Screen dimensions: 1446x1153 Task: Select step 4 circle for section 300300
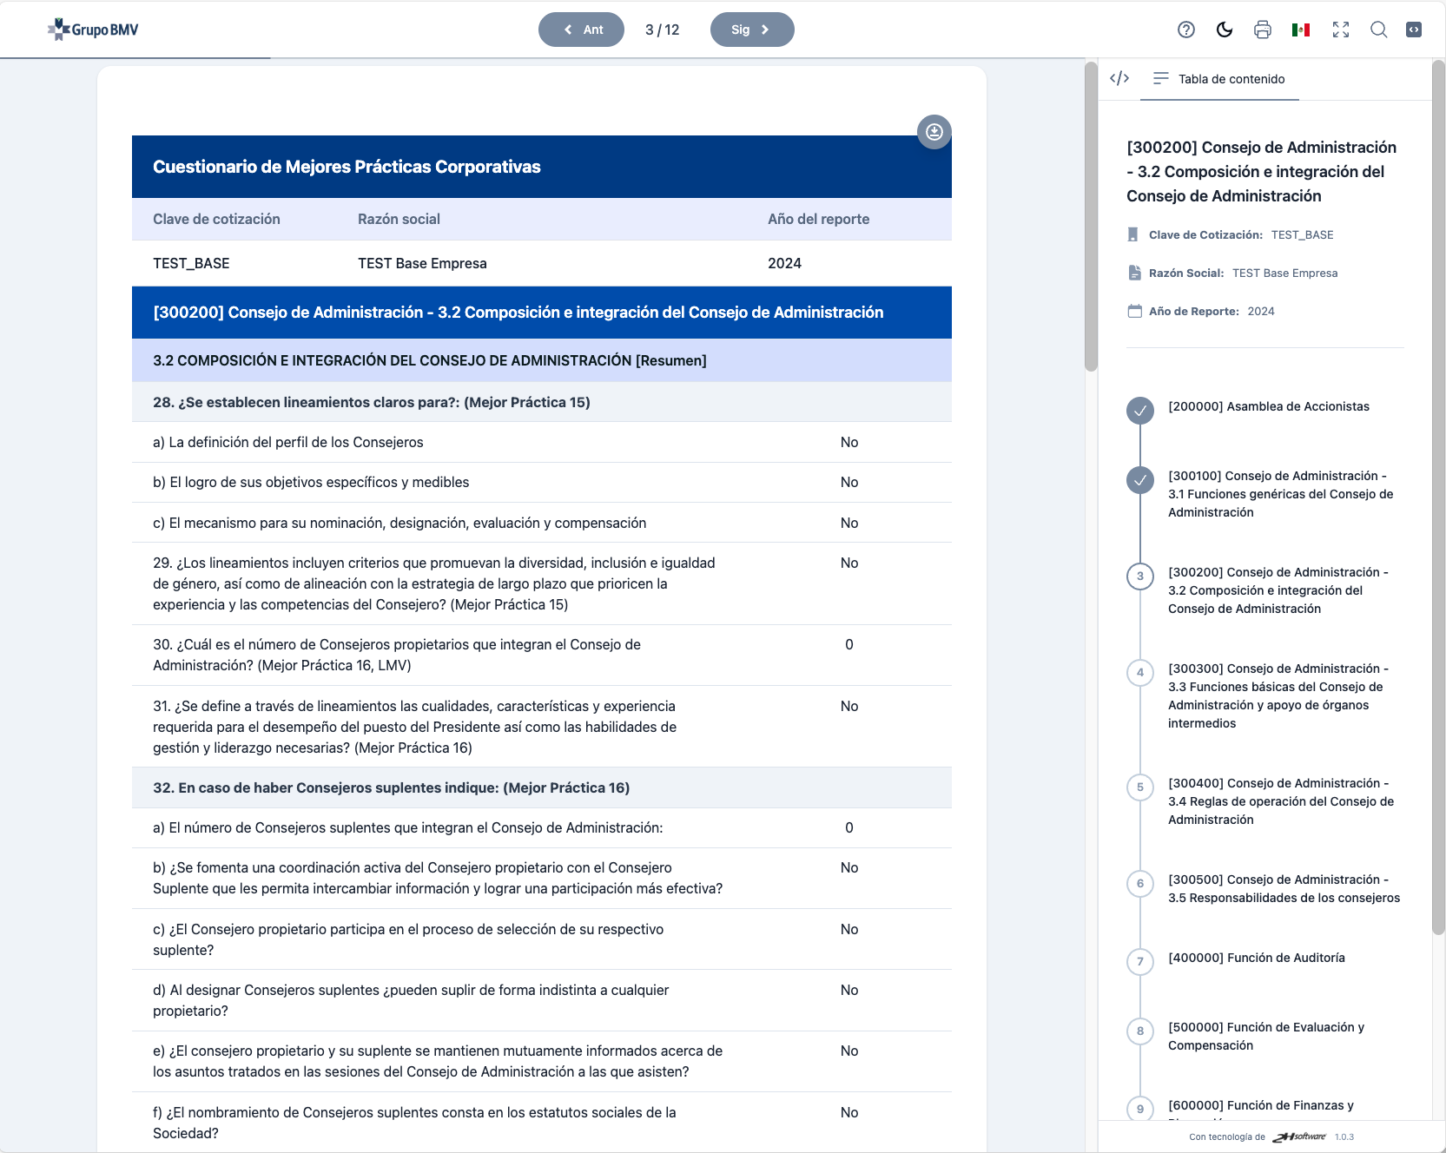pyautogui.click(x=1140, y=672)
